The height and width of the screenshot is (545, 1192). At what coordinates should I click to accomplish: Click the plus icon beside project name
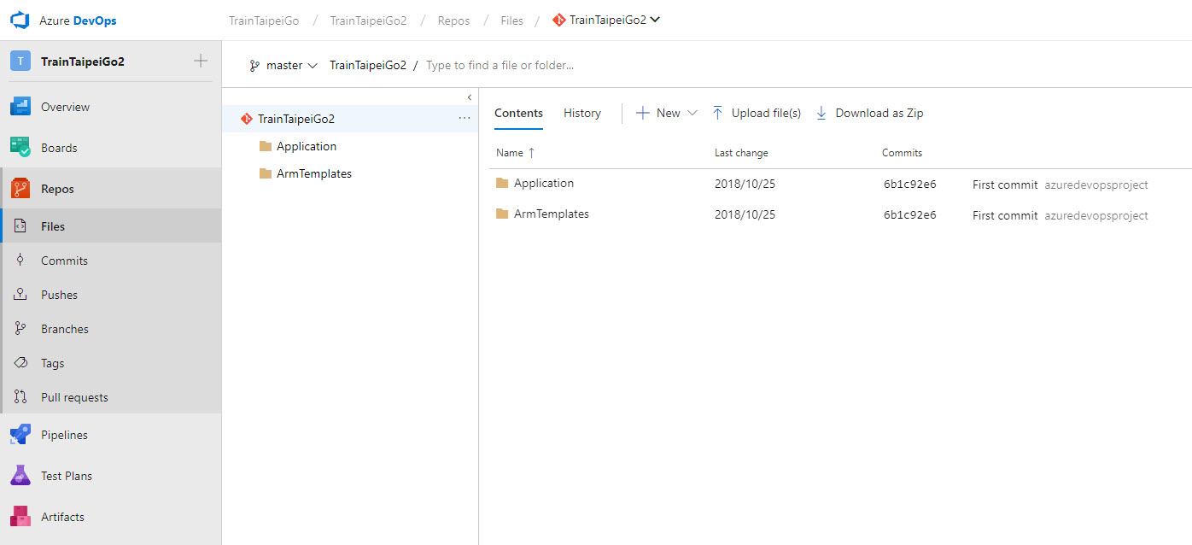coord(201,61)
